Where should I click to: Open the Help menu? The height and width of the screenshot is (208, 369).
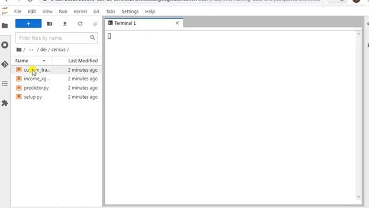tap(150, 12)
